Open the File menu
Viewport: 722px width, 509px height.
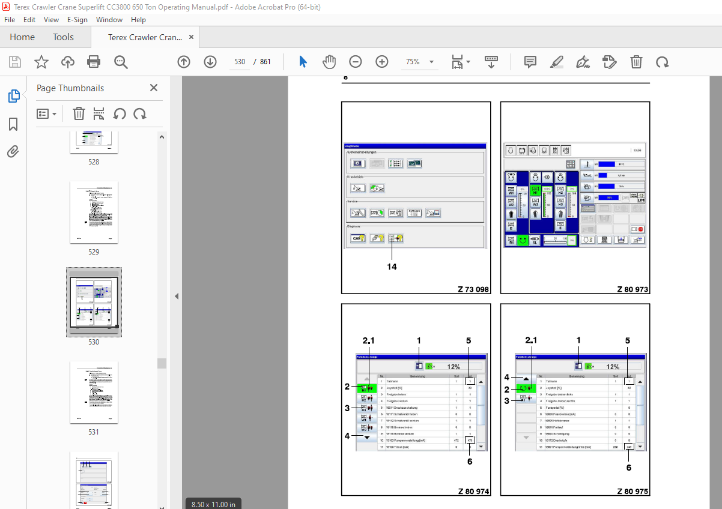click(10, 19)
